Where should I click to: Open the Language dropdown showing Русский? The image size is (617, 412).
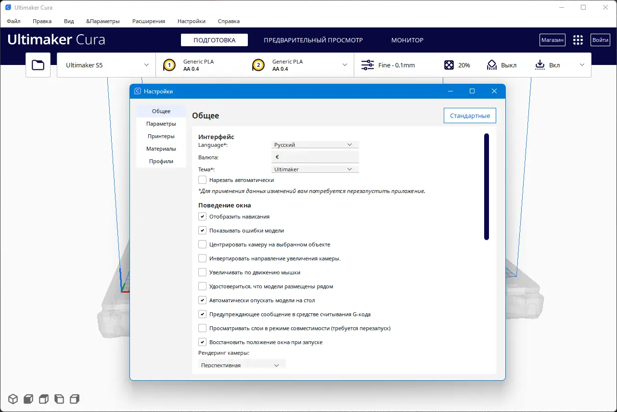[x=315, y=144]
